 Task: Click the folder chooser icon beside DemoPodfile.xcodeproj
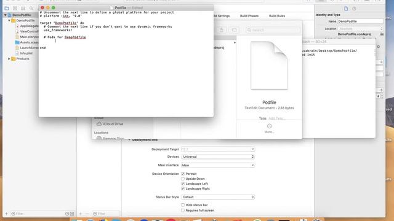tap(382, 34)
